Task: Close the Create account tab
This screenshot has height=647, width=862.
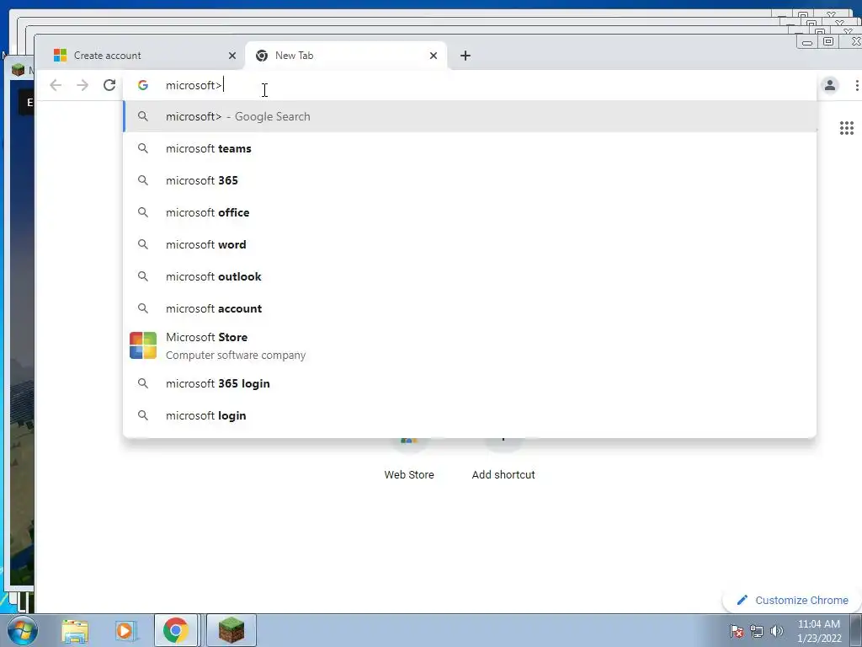Action: point(232,56)
